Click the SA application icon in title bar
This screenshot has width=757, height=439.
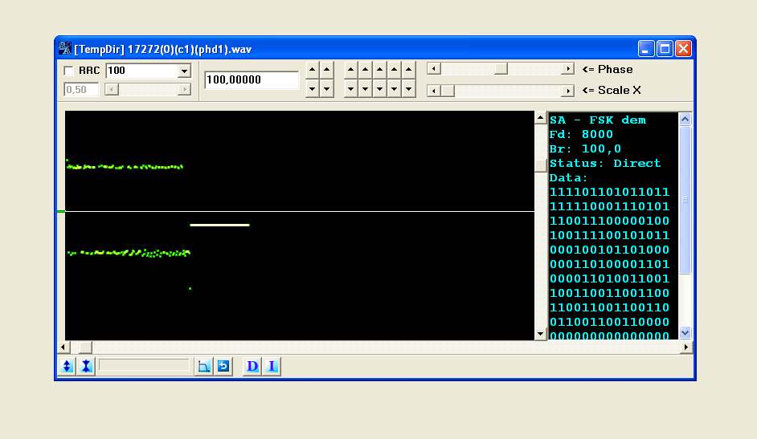click(x=65, y=49)
